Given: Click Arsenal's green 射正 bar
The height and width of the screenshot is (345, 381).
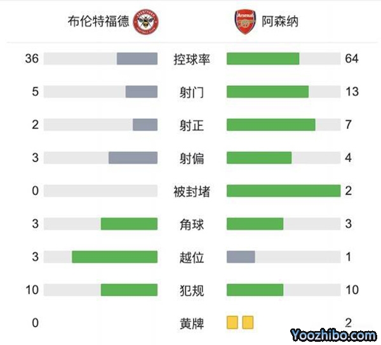Looking at the screenshot, I should (x=271, y=125).
